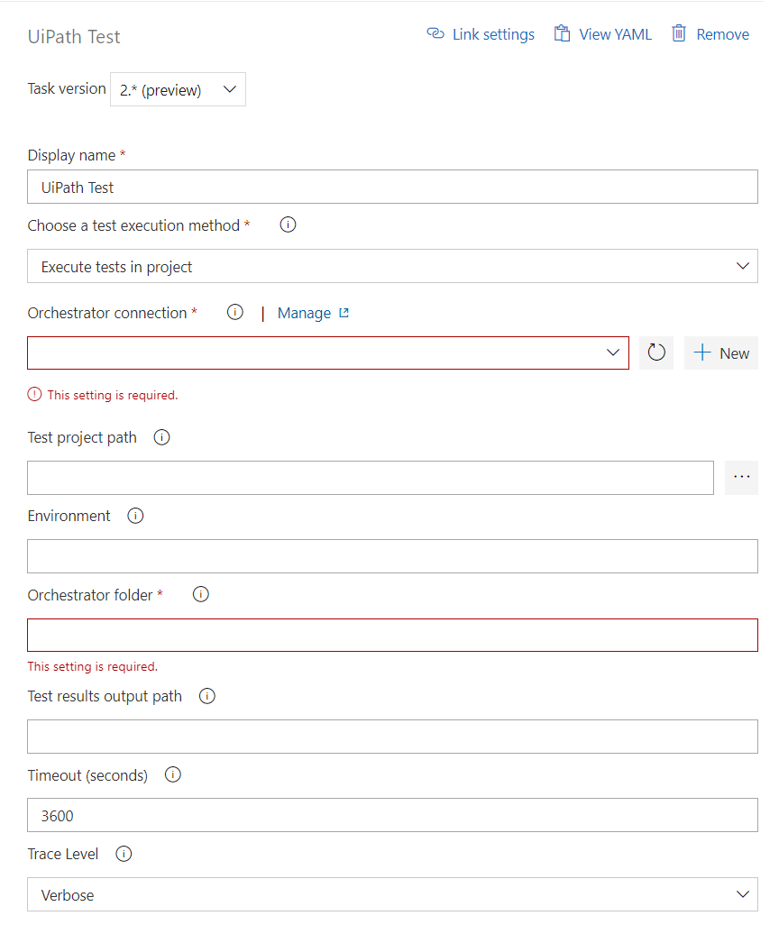Show info for Test results output path
This screenshot has width=779, height=934.
tap(207, 696)
